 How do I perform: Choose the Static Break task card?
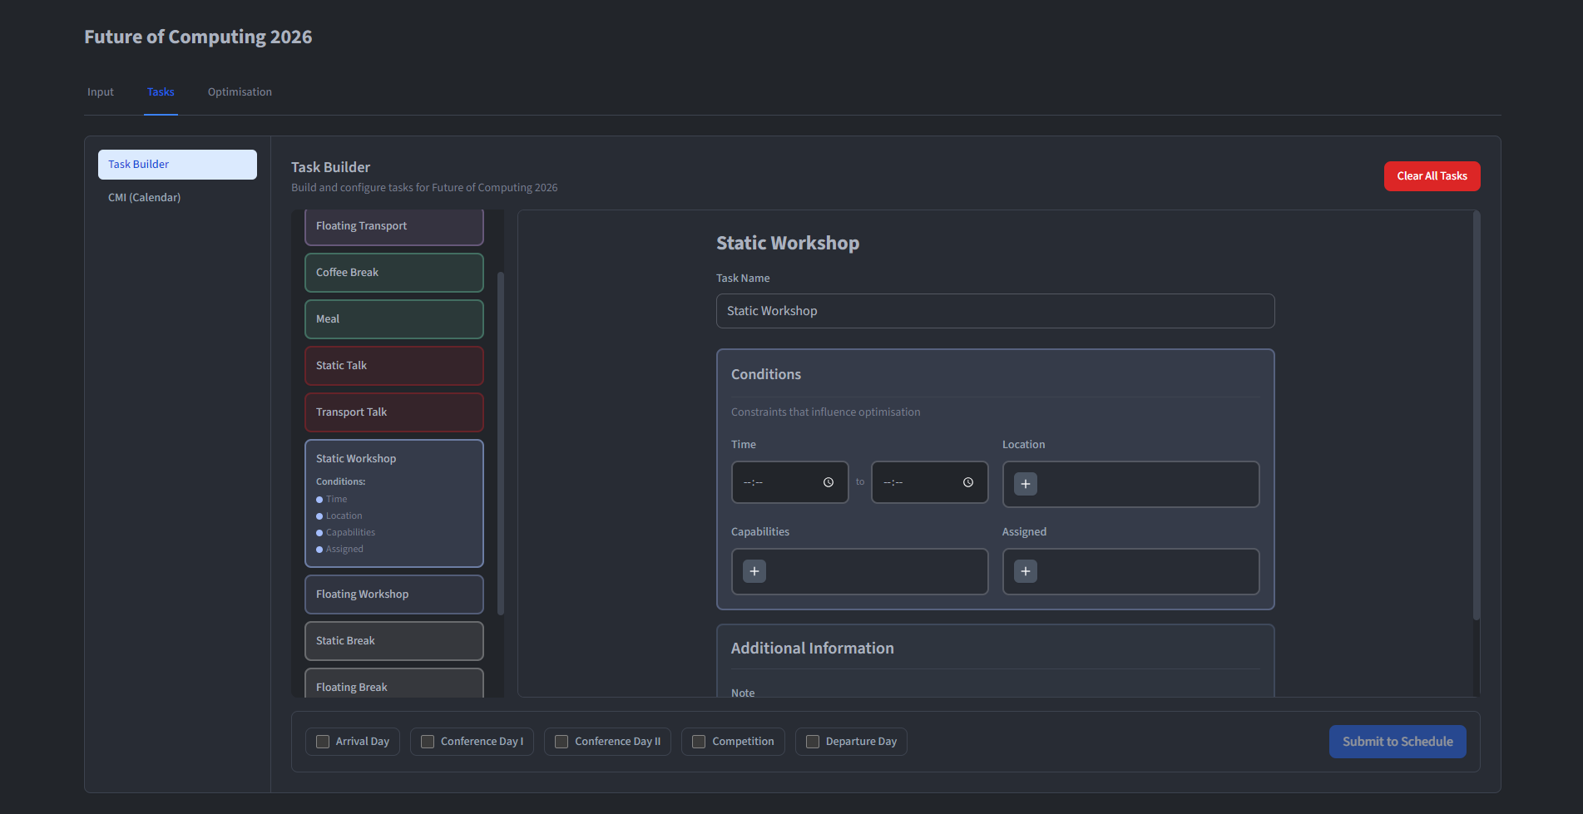[394, 641]
